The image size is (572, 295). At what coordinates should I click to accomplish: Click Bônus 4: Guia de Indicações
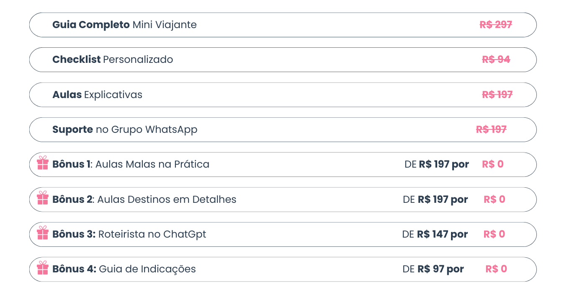coord(124,269)
